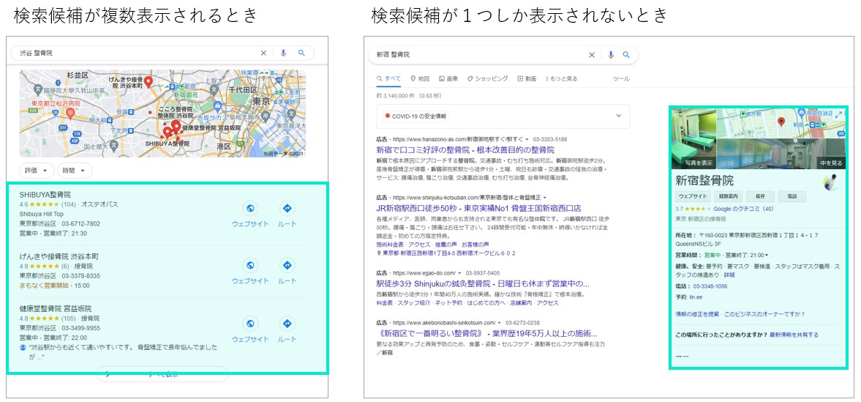The image size is (861, 402).
Task: Switch to the 地図 maps tab
Action: [420, 78]
